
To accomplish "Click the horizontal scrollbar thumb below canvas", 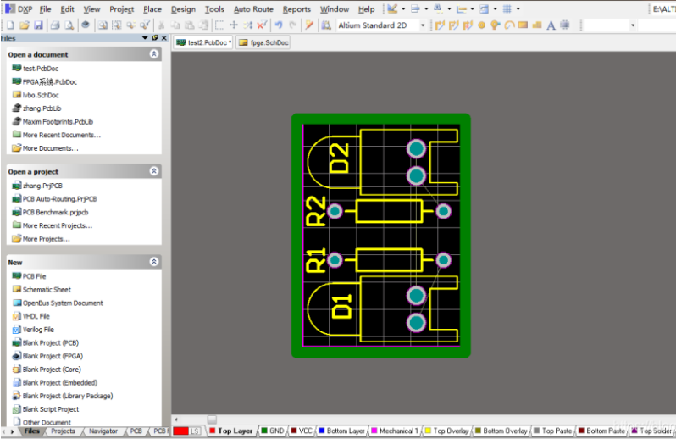I will tap(212, 420).
